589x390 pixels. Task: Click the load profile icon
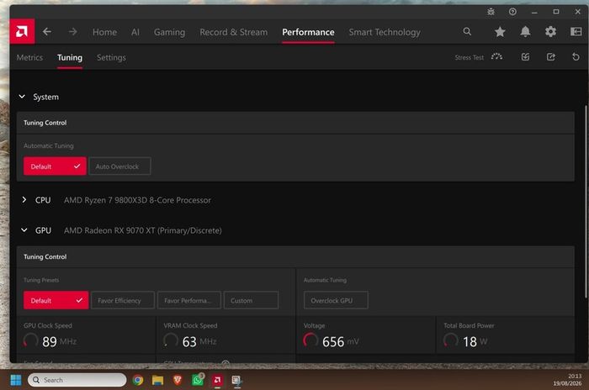tap(525, 57)
